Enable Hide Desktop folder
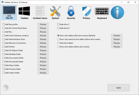 tap(4, 54)
